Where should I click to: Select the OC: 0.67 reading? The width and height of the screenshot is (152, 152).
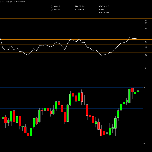coord(104,7)
